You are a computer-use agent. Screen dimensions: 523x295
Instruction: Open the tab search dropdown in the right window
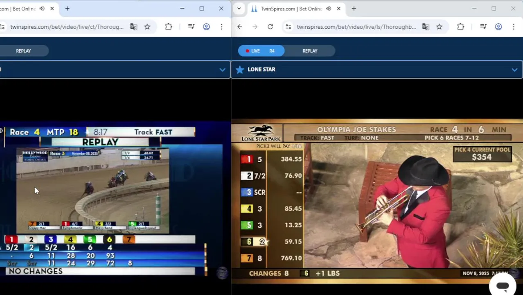239,9
